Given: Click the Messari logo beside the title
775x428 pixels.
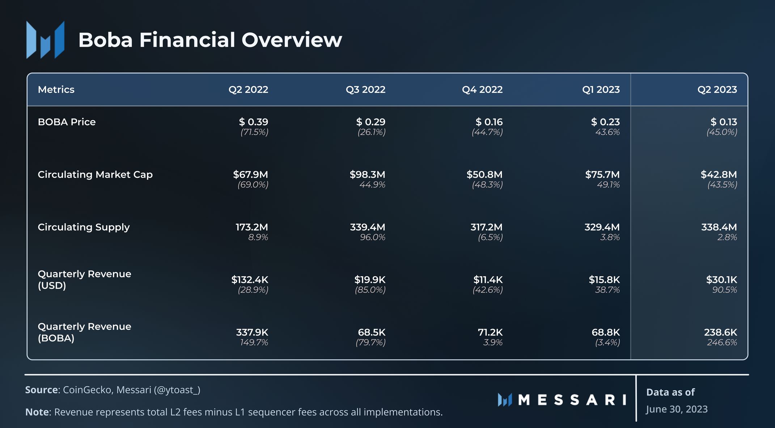Looking at the screenshot, I should tap(45, 40).
